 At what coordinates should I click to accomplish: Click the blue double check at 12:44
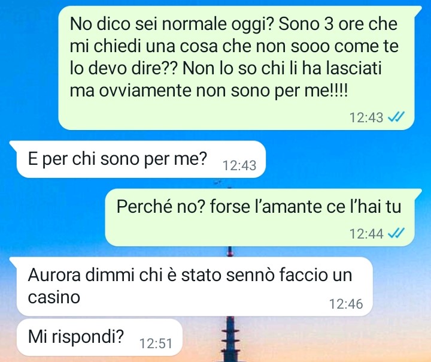pos(396,234)
